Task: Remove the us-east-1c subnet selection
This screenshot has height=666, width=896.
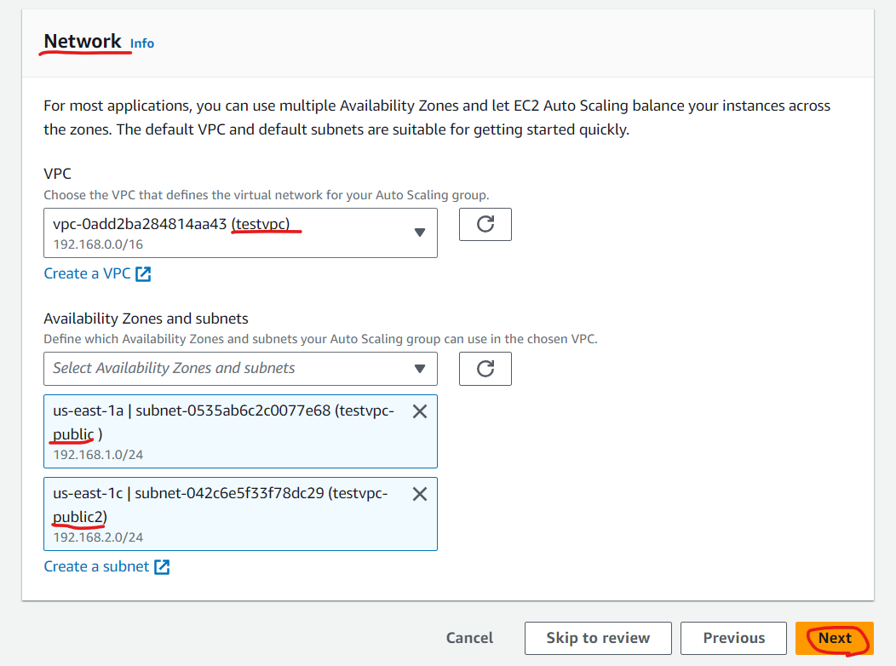Action: tap(419, 494)
